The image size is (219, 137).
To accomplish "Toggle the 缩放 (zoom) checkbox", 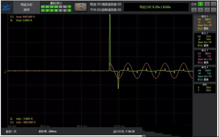I will click(99, 4).
